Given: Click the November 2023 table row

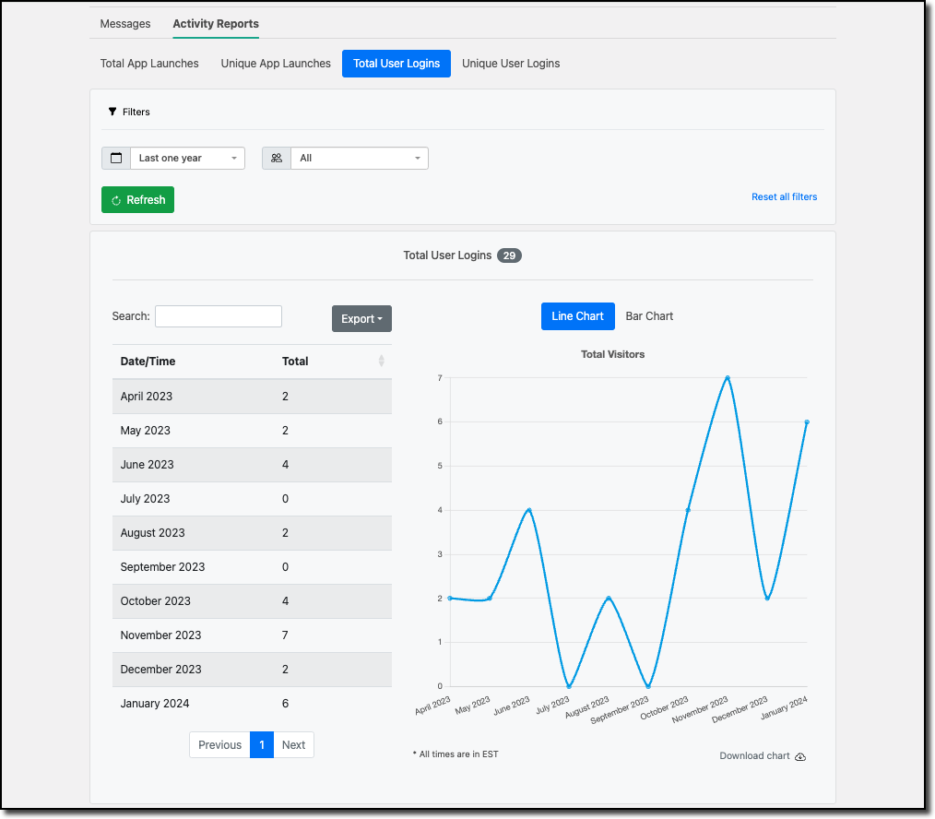Looking at the screenshot, I should point(253,635).
